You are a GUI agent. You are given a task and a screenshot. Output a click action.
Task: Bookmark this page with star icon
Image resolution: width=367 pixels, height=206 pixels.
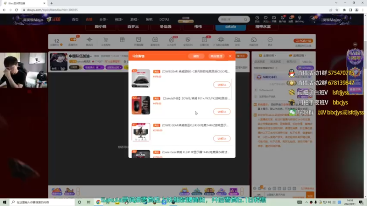(337, 10)
